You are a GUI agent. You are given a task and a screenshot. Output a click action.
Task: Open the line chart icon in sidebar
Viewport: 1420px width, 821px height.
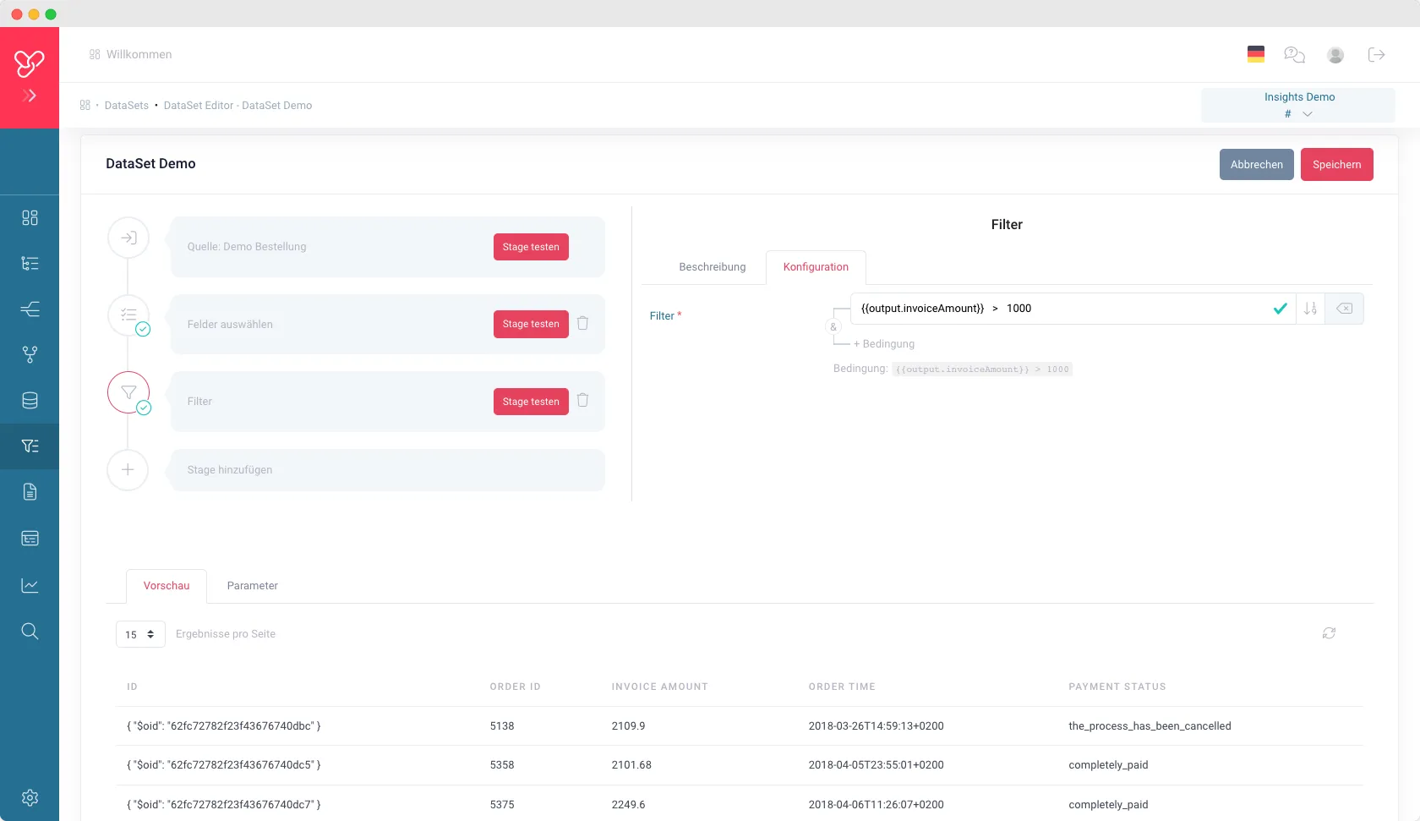pos(30,585)
